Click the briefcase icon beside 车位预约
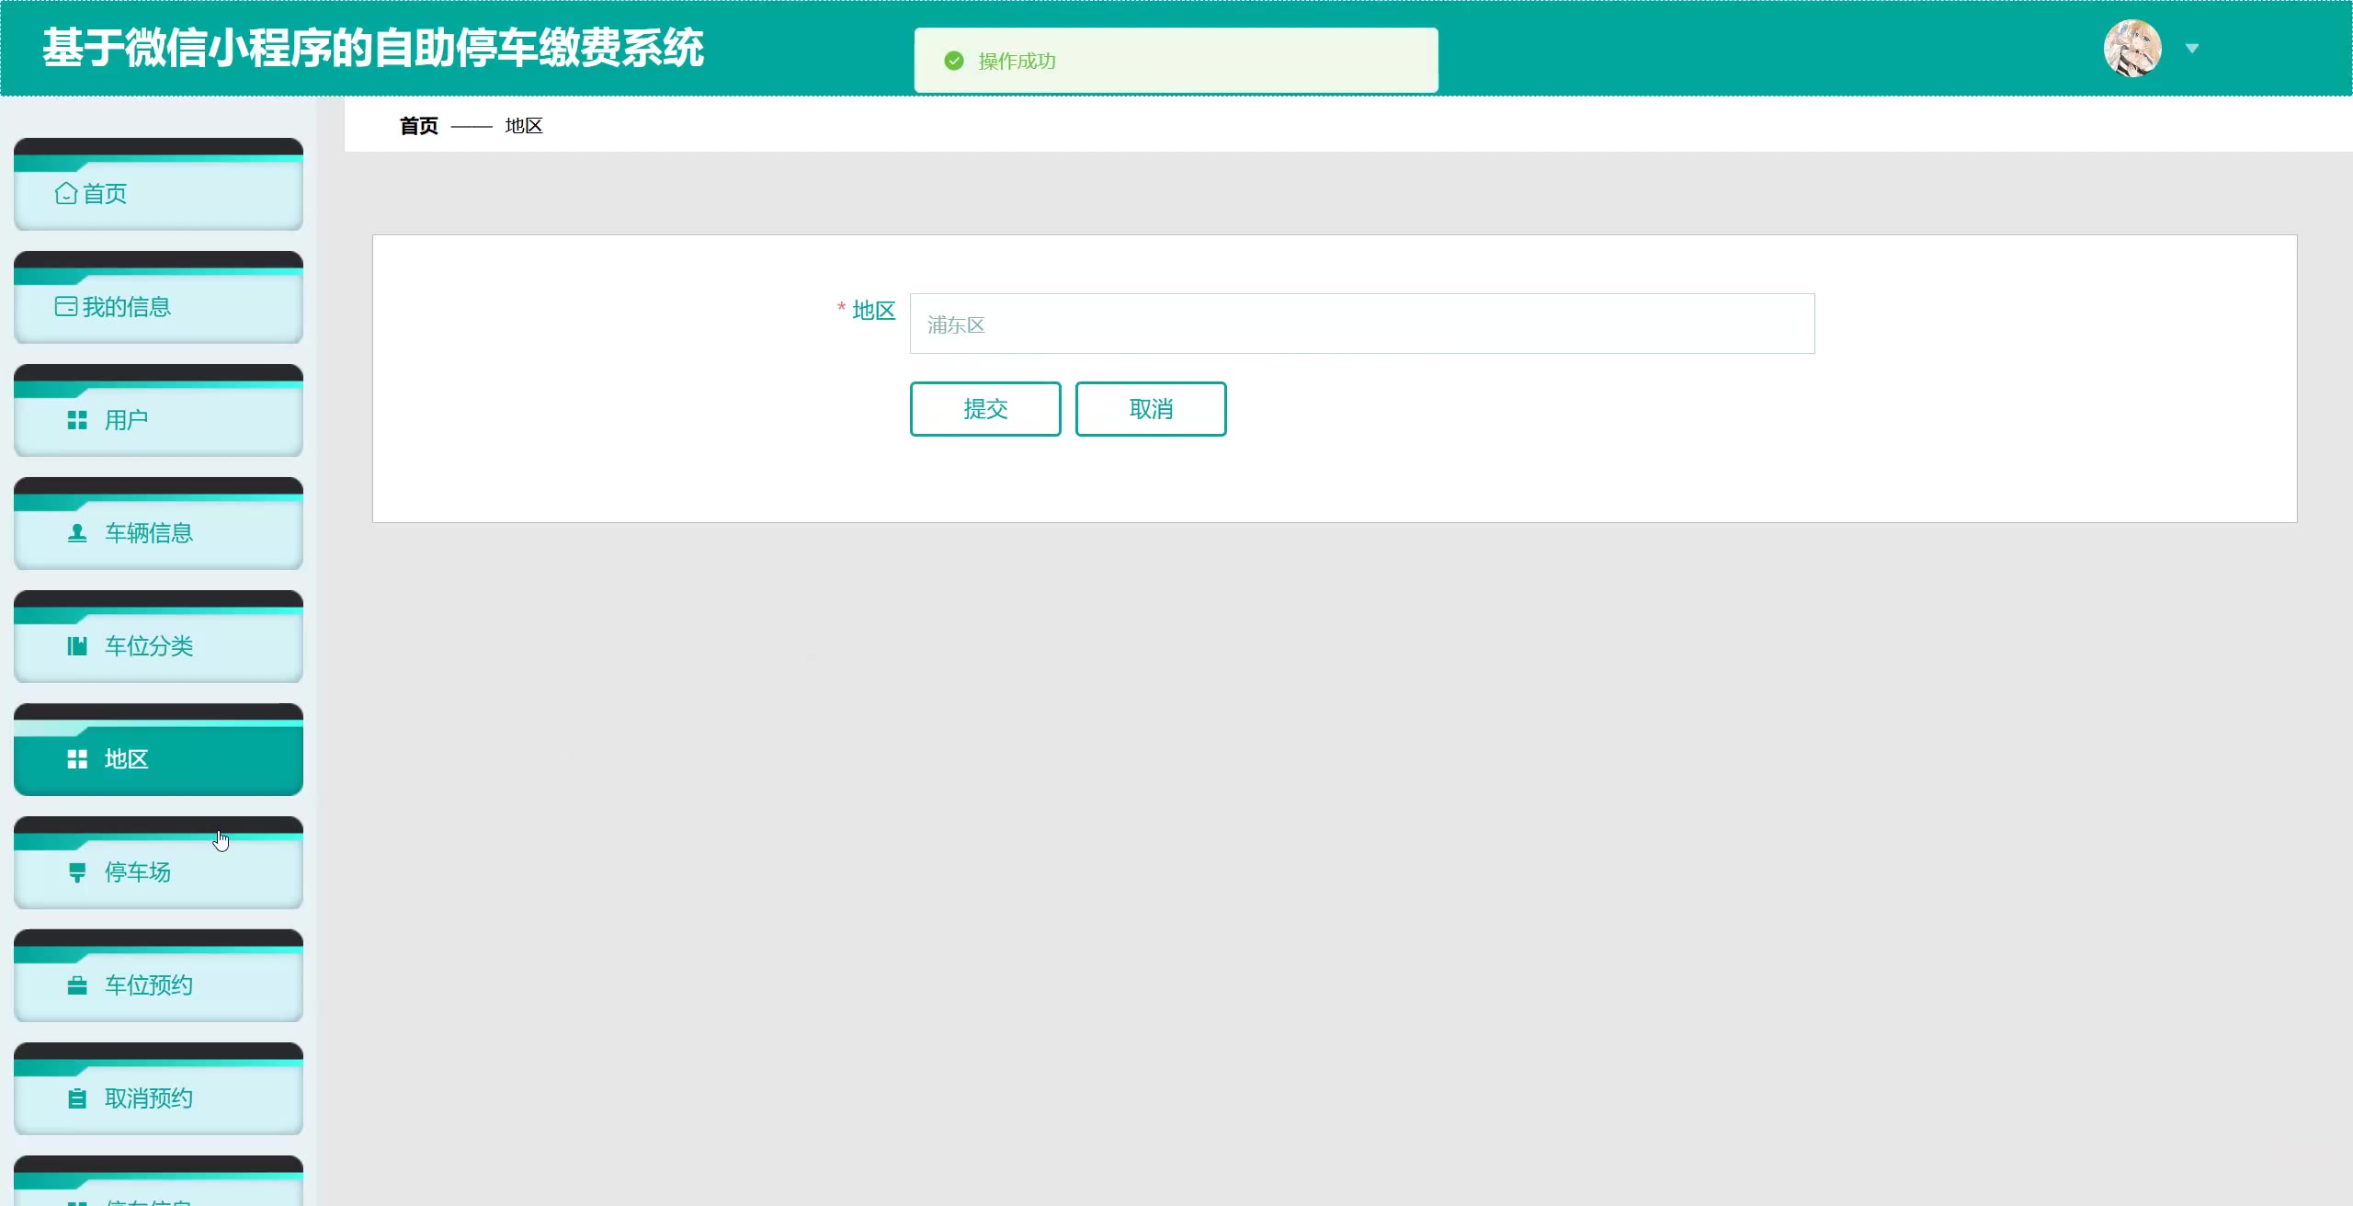The height and width of the screenshot is (1206, 2353). coord(77,985)
